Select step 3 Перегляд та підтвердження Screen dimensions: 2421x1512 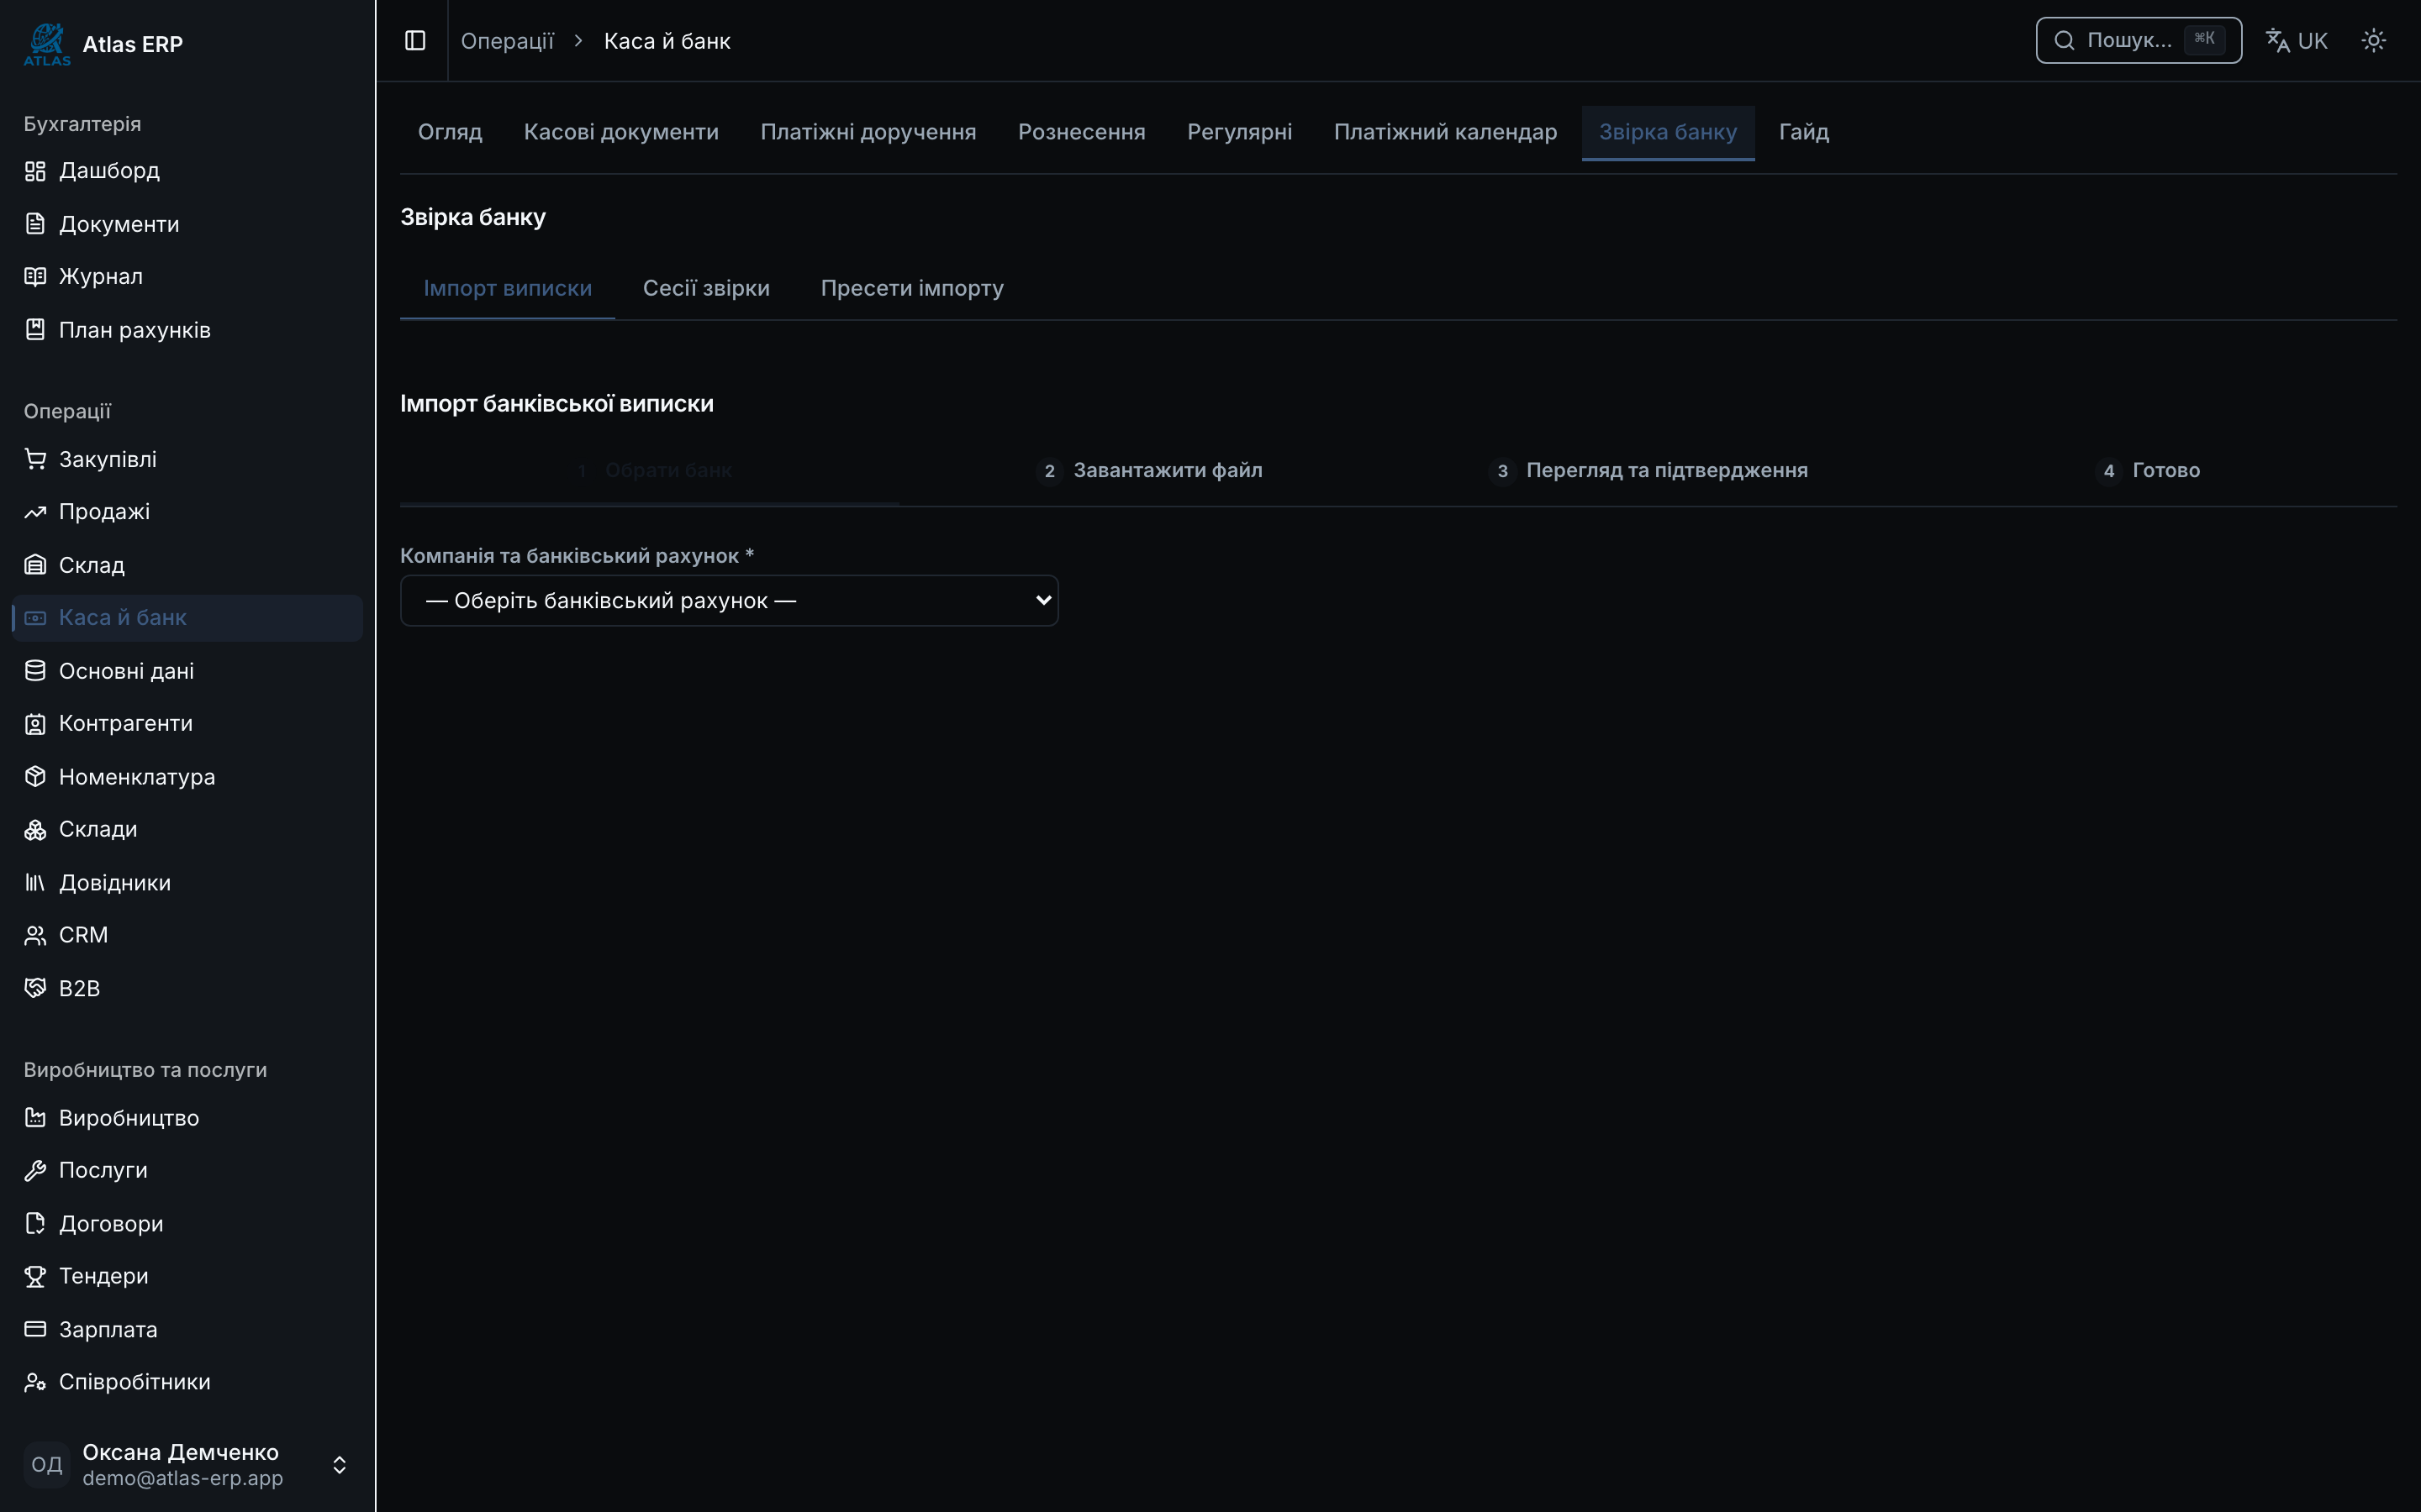1648,470
